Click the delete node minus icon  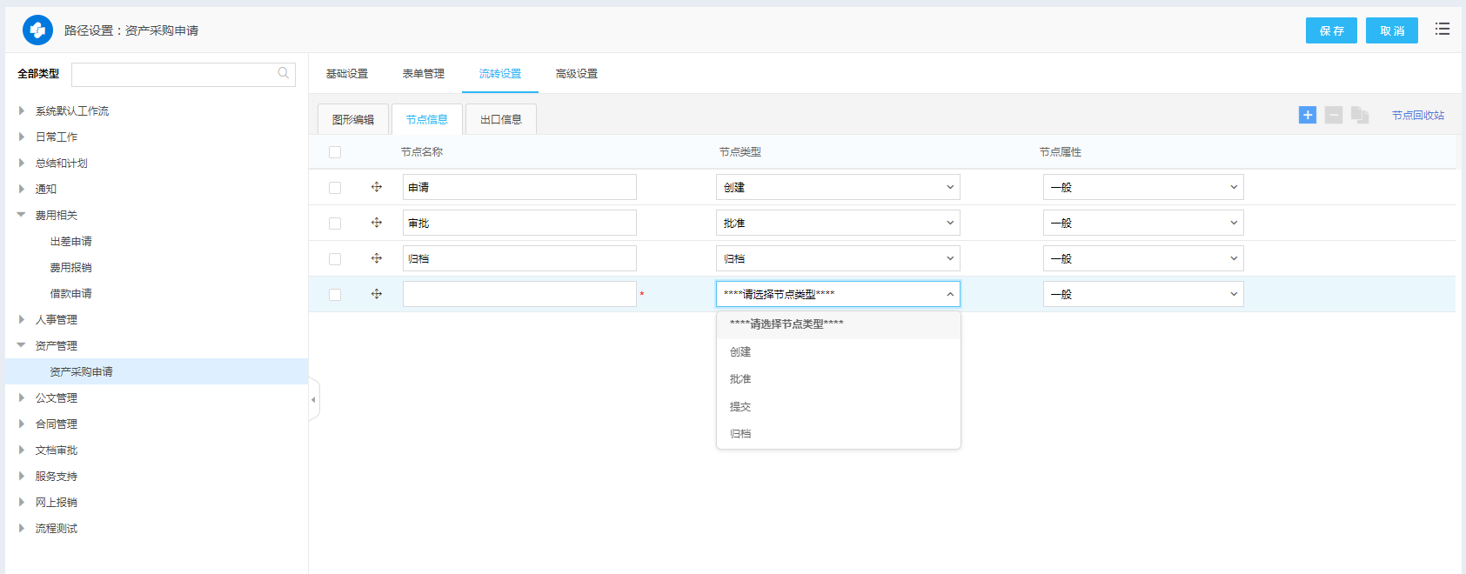tap(1333, 115)
